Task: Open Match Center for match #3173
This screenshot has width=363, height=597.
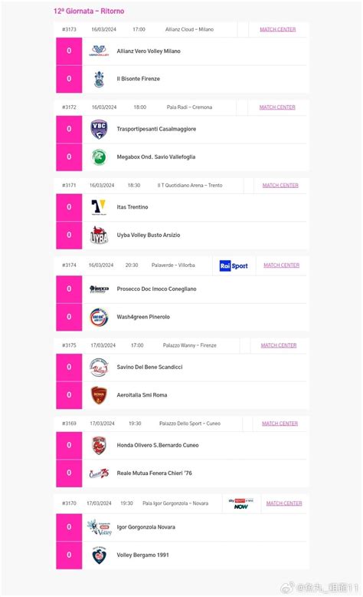Action: [x=278, y=29]
